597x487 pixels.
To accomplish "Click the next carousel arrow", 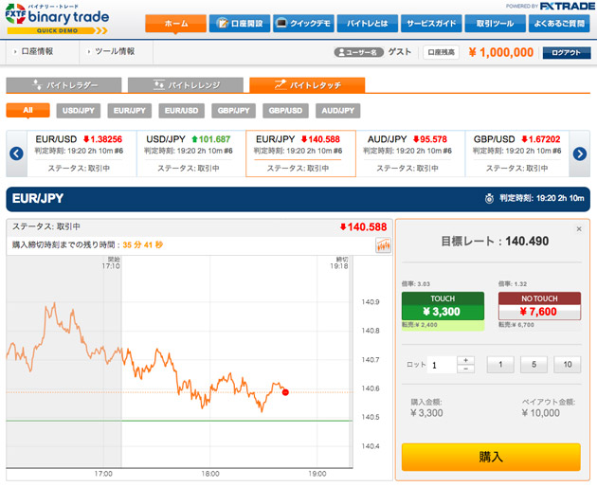I will click(580, 153).
